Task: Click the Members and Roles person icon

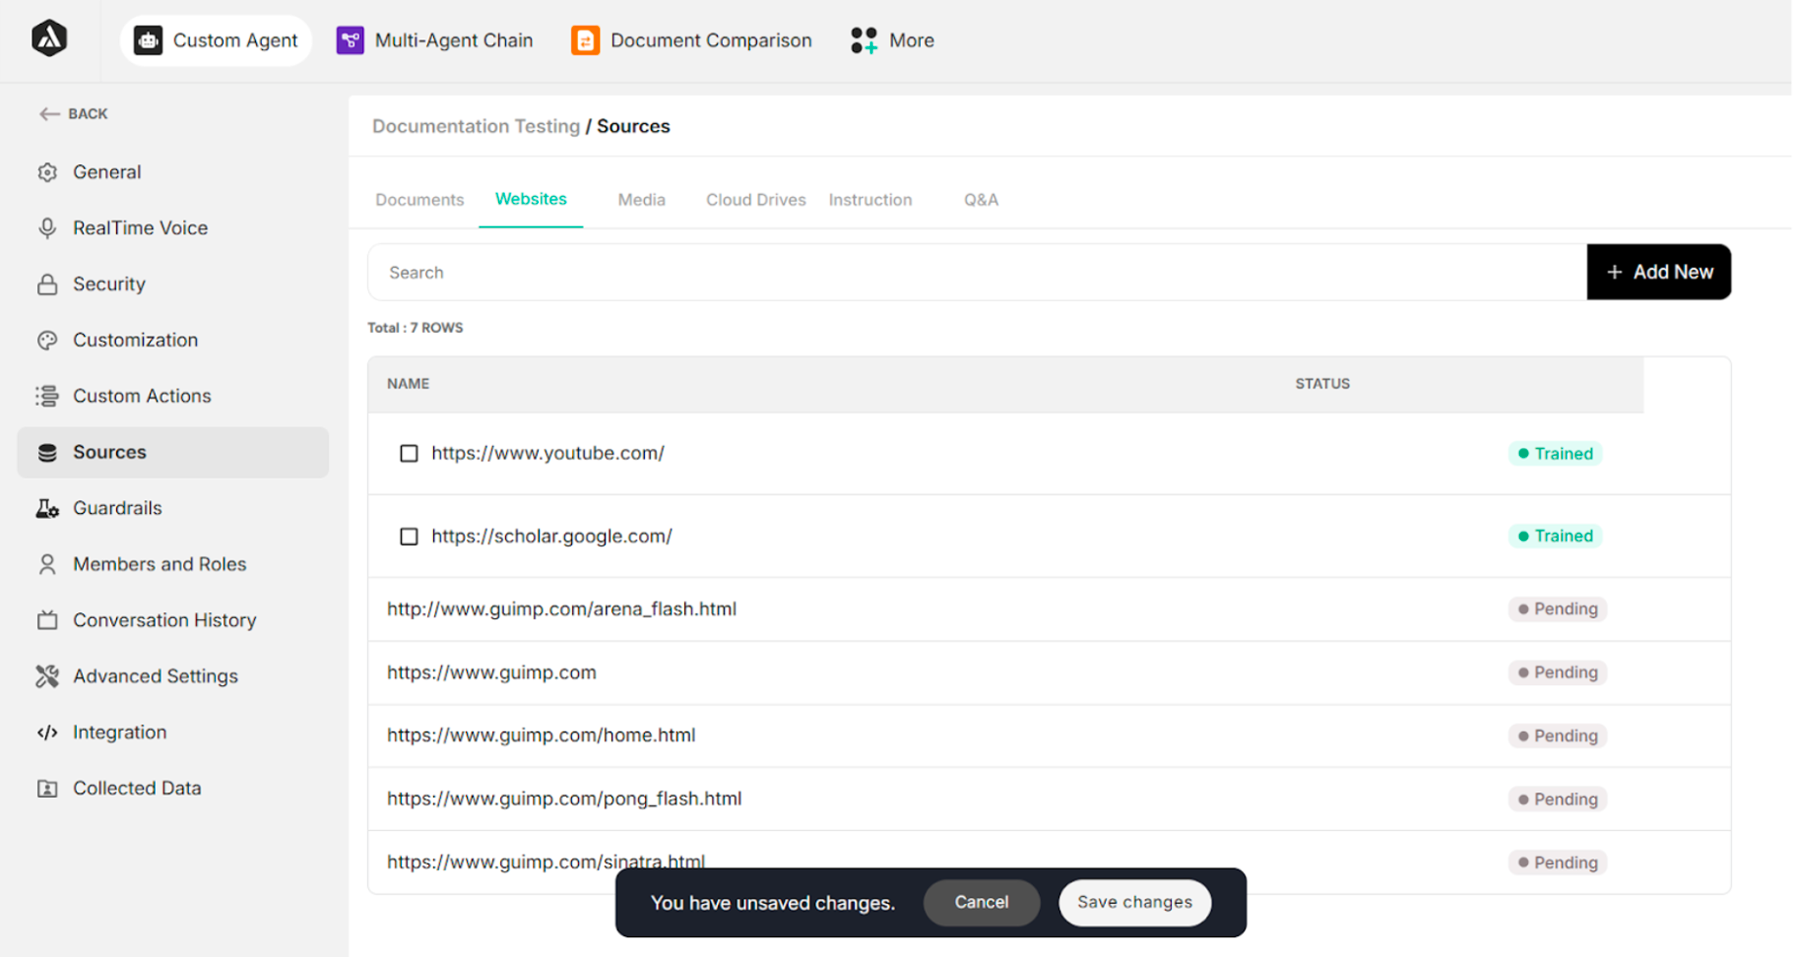Action: click(47, 564)
